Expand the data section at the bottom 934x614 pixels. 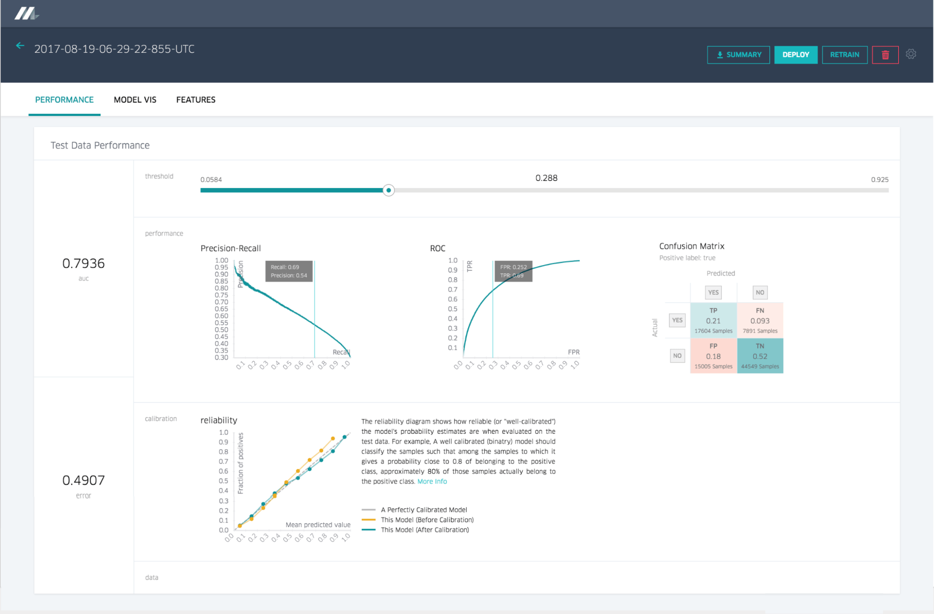point(151,577)
